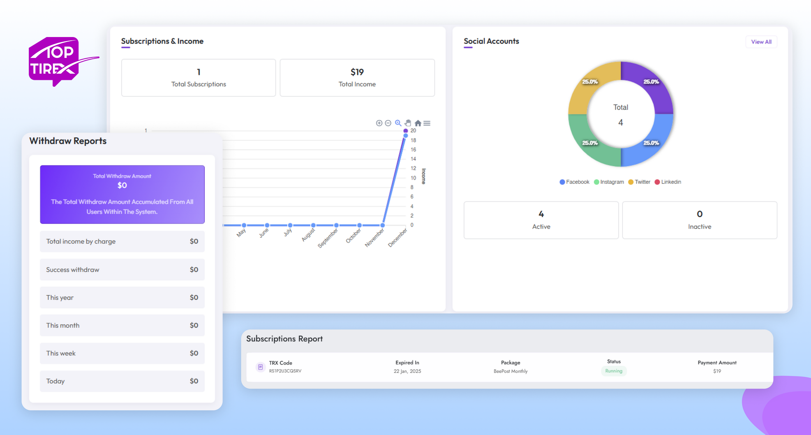This screenshot has height=435, width=811.
Task: Click TRX code RS1P2U3CQSRV
Action: 285,371
